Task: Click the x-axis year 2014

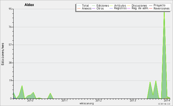Action: (167, 101)
